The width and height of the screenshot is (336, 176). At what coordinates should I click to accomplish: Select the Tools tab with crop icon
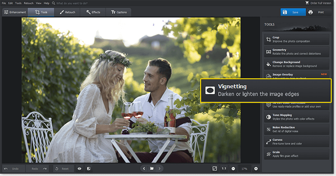click(41, 12)
